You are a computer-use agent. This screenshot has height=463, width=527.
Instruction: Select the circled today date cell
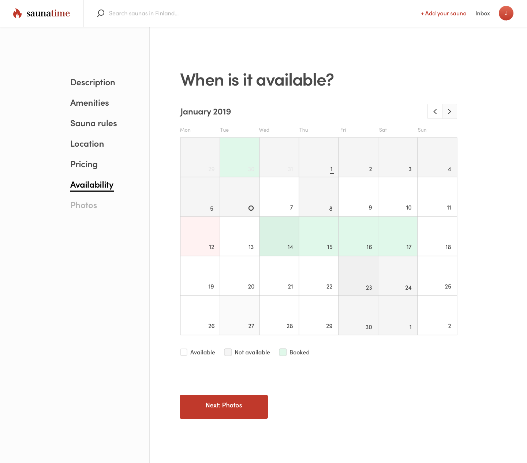240,197
